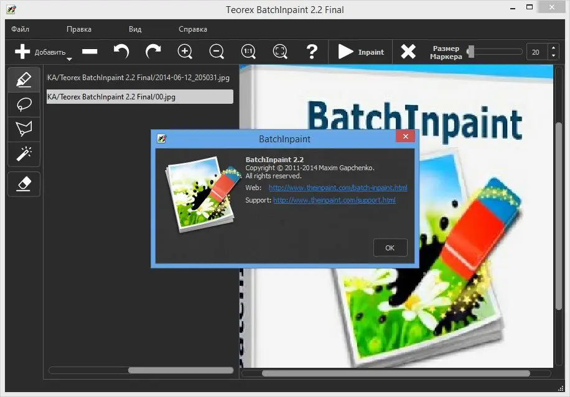The image size is (570, 397).
Task: Open the theinpaint.com support.html link
Action: click(334, 200)
